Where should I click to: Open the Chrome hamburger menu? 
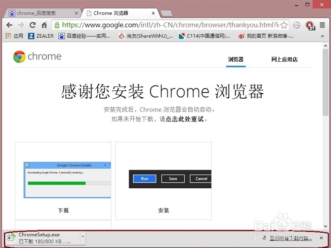pyautogui.click(x=321, y=25)
